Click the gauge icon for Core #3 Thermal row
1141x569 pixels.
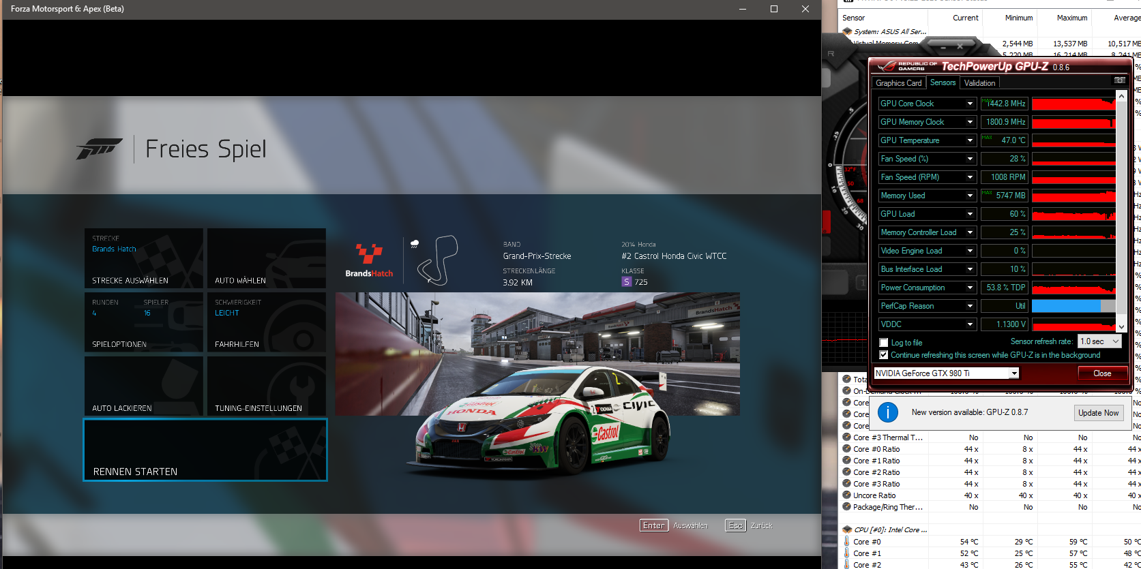(x=846, y=437)
